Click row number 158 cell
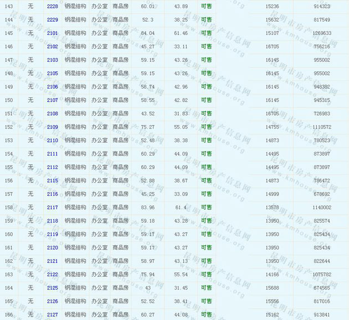 click(x=8, y=208)
